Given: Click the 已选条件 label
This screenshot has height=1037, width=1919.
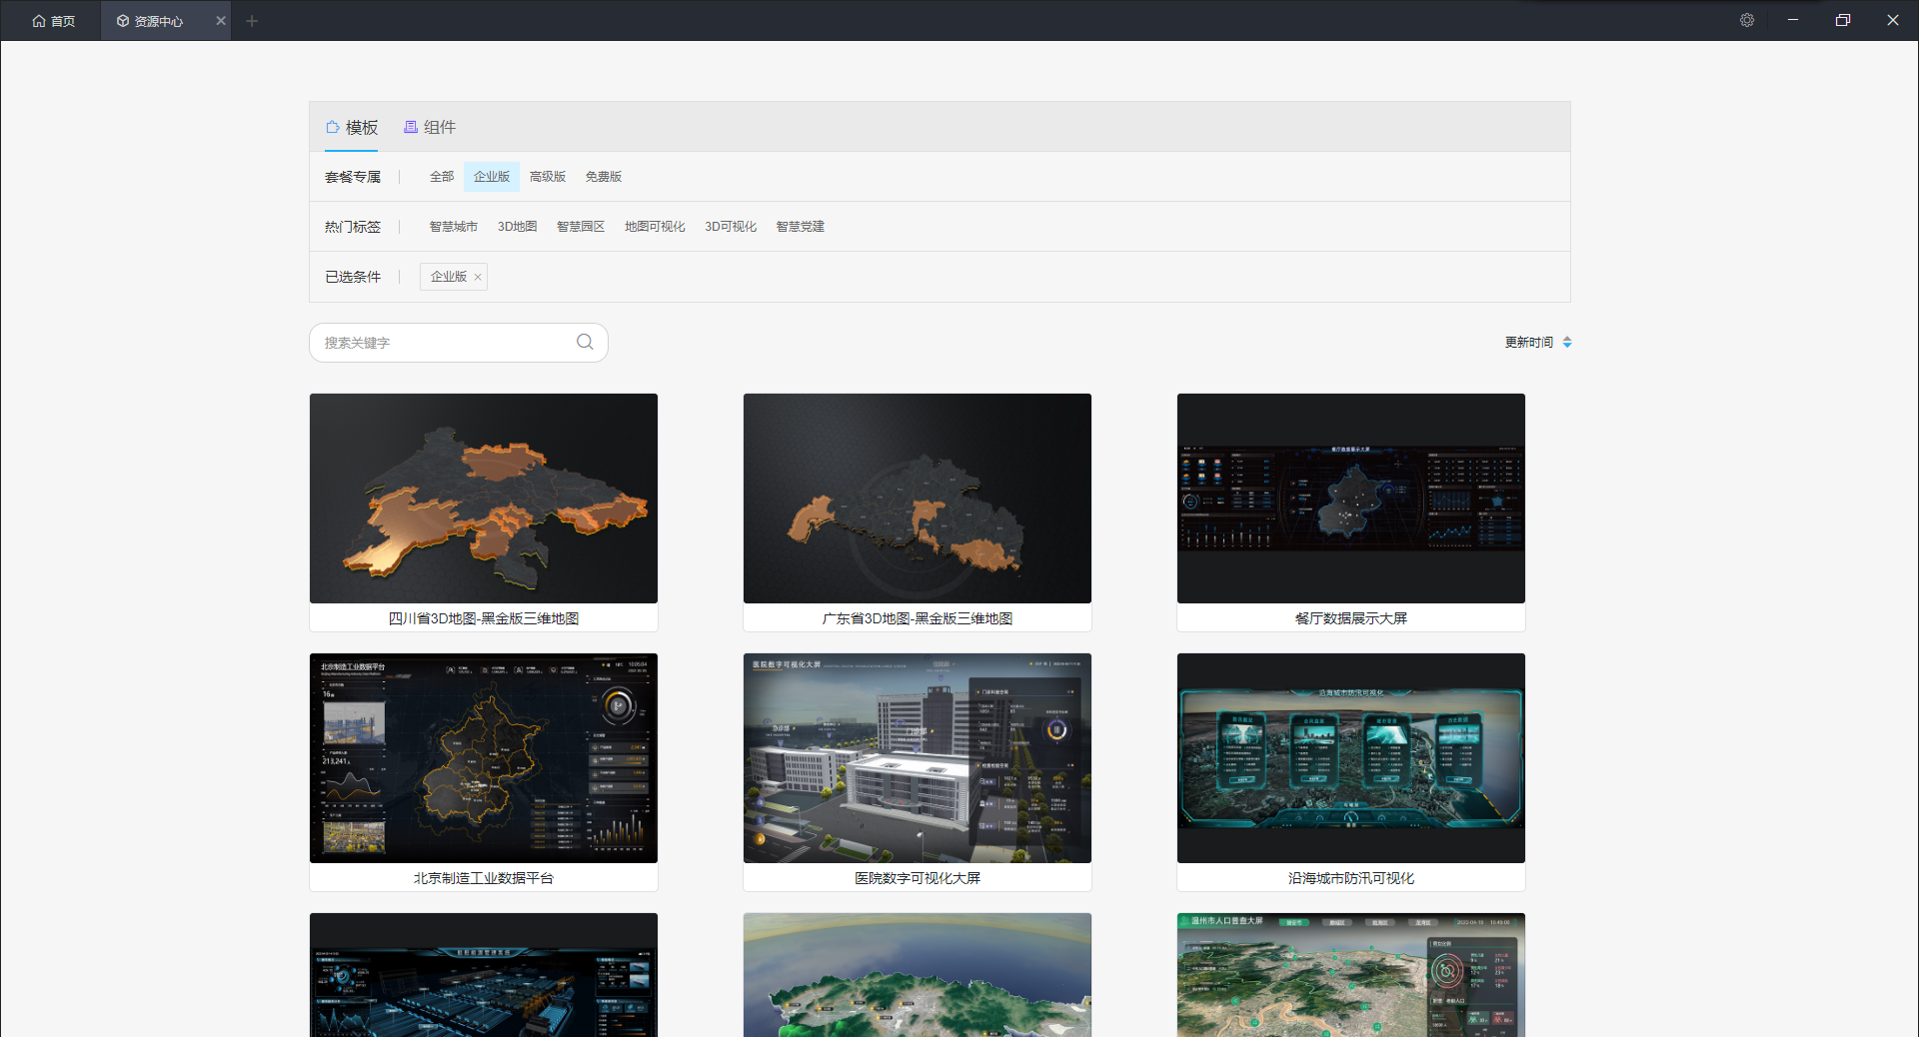Looking at the screenshot, I should point(353,277).
